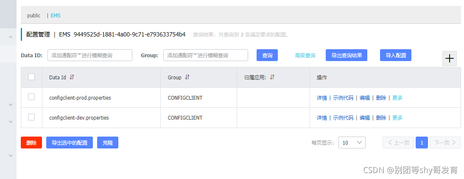
Task: Sort by 归属应用 column arrows
Action: coord(272,77)
